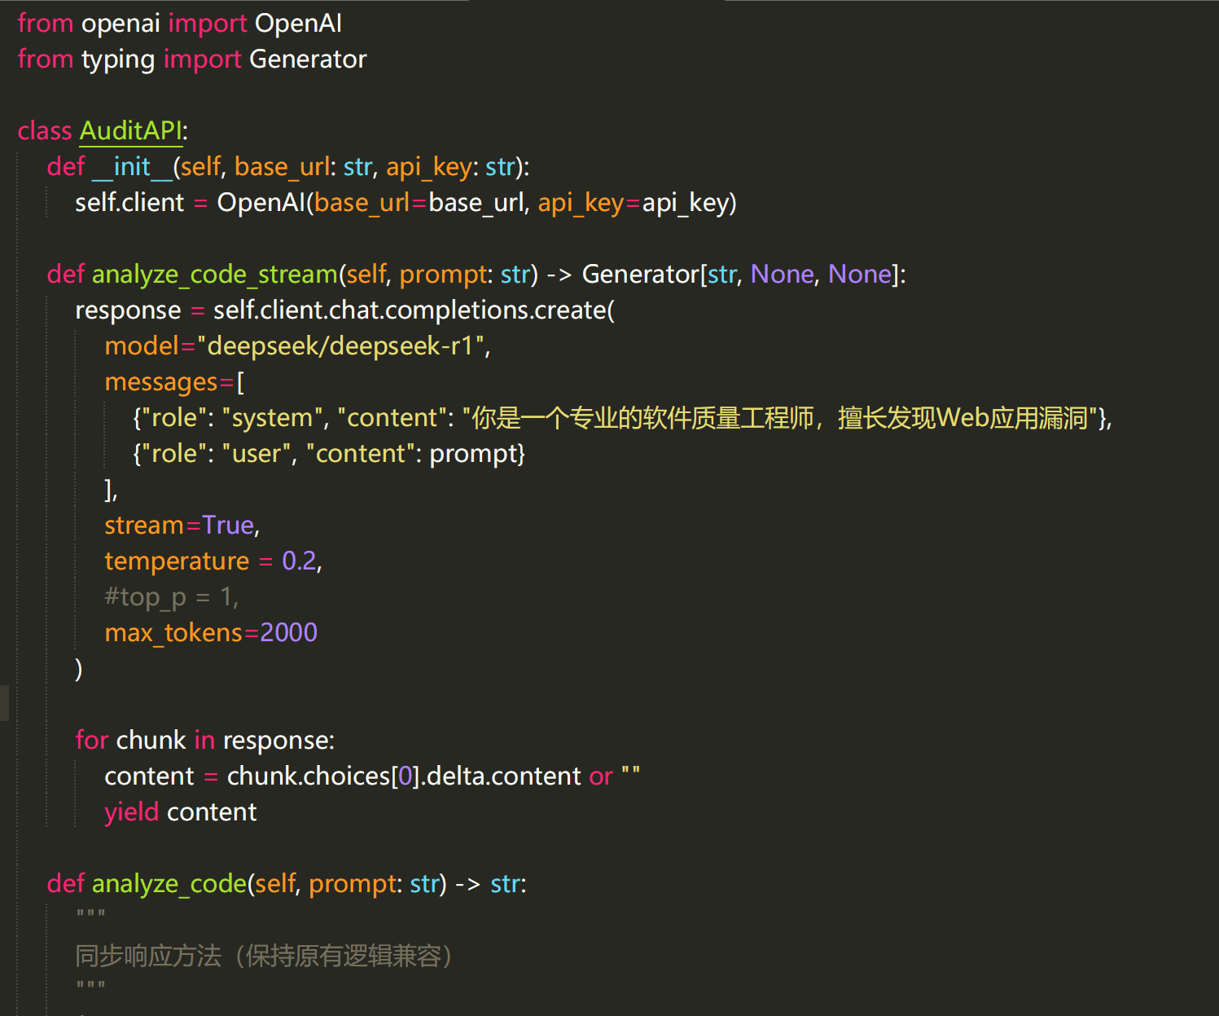Click the temperature value 0.2

point(299,561)
